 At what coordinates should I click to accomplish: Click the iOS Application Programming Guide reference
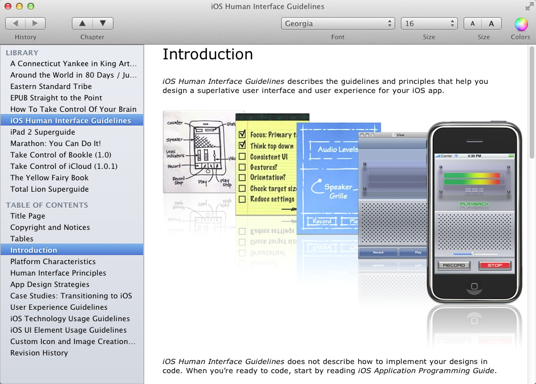426,371
